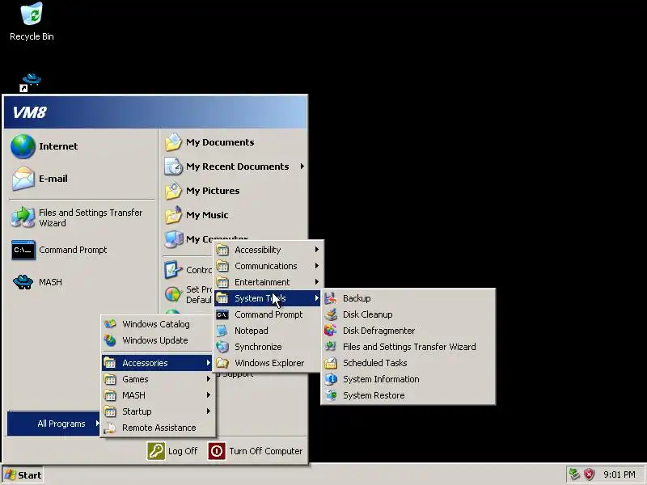Expand My Recent Documents submenu

[x=234, y=167]
